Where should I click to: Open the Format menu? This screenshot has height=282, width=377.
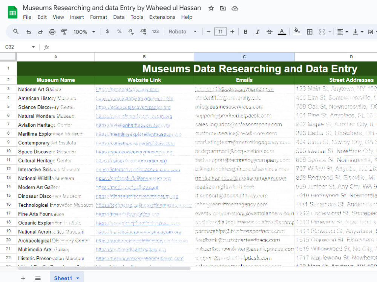[x=98, y=17]
